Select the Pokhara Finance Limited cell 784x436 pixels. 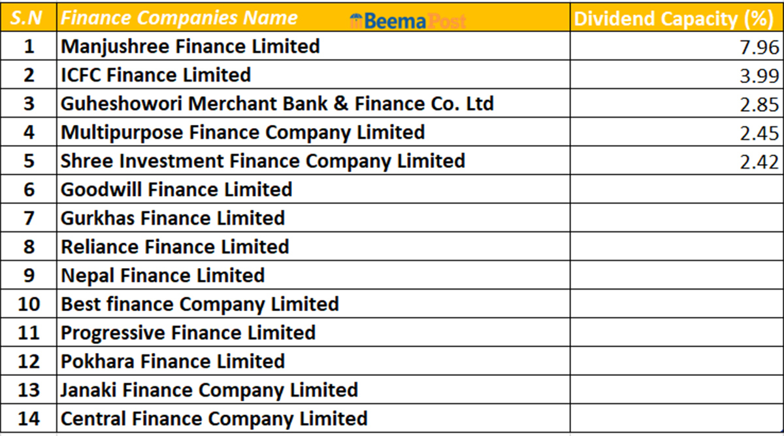[172, 361]
